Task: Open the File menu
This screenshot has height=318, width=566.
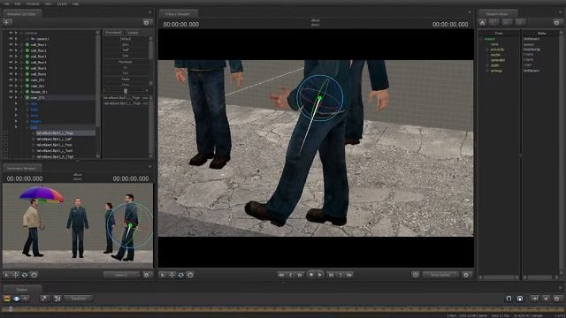Action: click(x=7, y=4)
